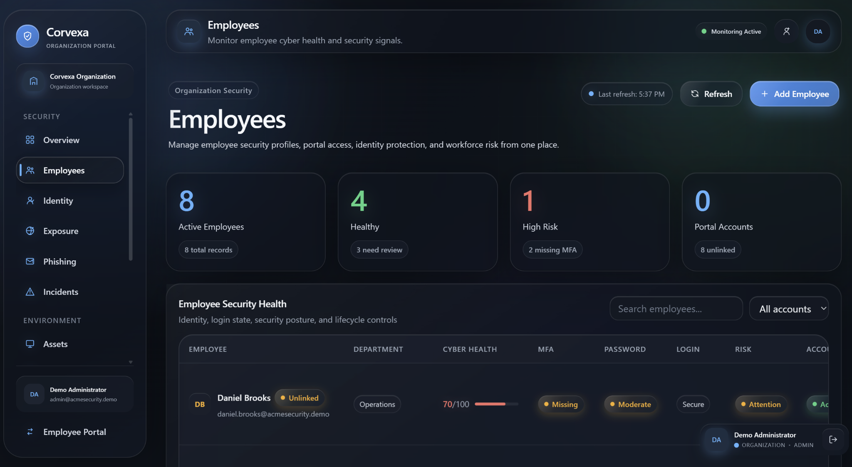Click the Search employees input field
Screen dimensions: 852x467
(x=676, y=309)
